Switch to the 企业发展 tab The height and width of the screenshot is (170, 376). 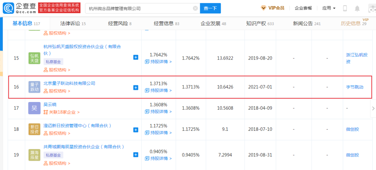point(213,24)
